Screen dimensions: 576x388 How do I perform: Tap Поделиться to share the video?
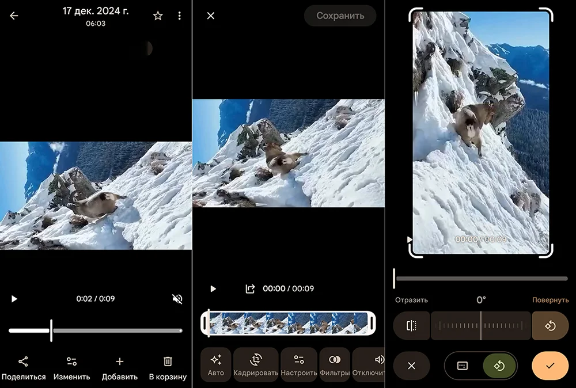tap(24, 368)
